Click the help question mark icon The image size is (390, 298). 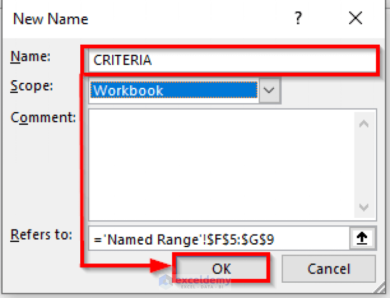298,18
